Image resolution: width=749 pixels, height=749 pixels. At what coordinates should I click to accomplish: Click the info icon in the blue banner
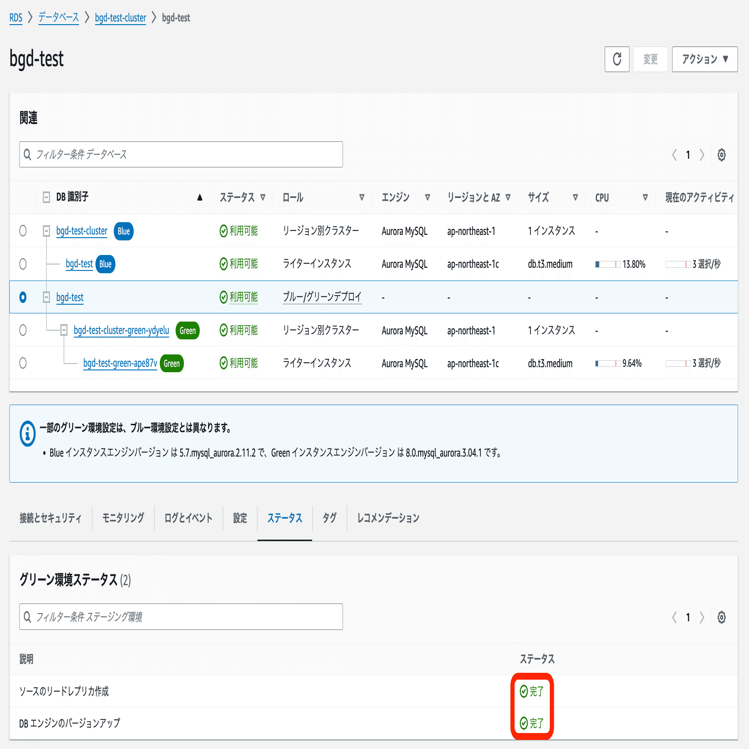point(27,433)
